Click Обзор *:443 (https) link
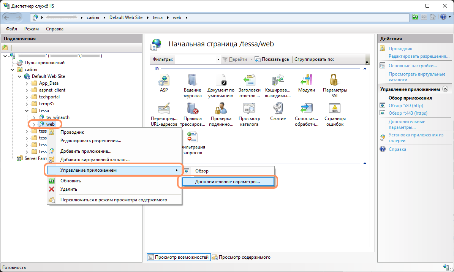This screenshot has height=272, width=454. 408,113
